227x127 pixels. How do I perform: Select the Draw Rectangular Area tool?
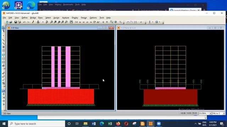pyautogui.click(x=4, y=59)
